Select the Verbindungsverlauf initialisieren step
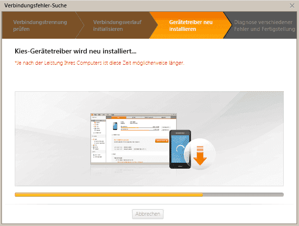299x226 pixels. coord(117,25)
